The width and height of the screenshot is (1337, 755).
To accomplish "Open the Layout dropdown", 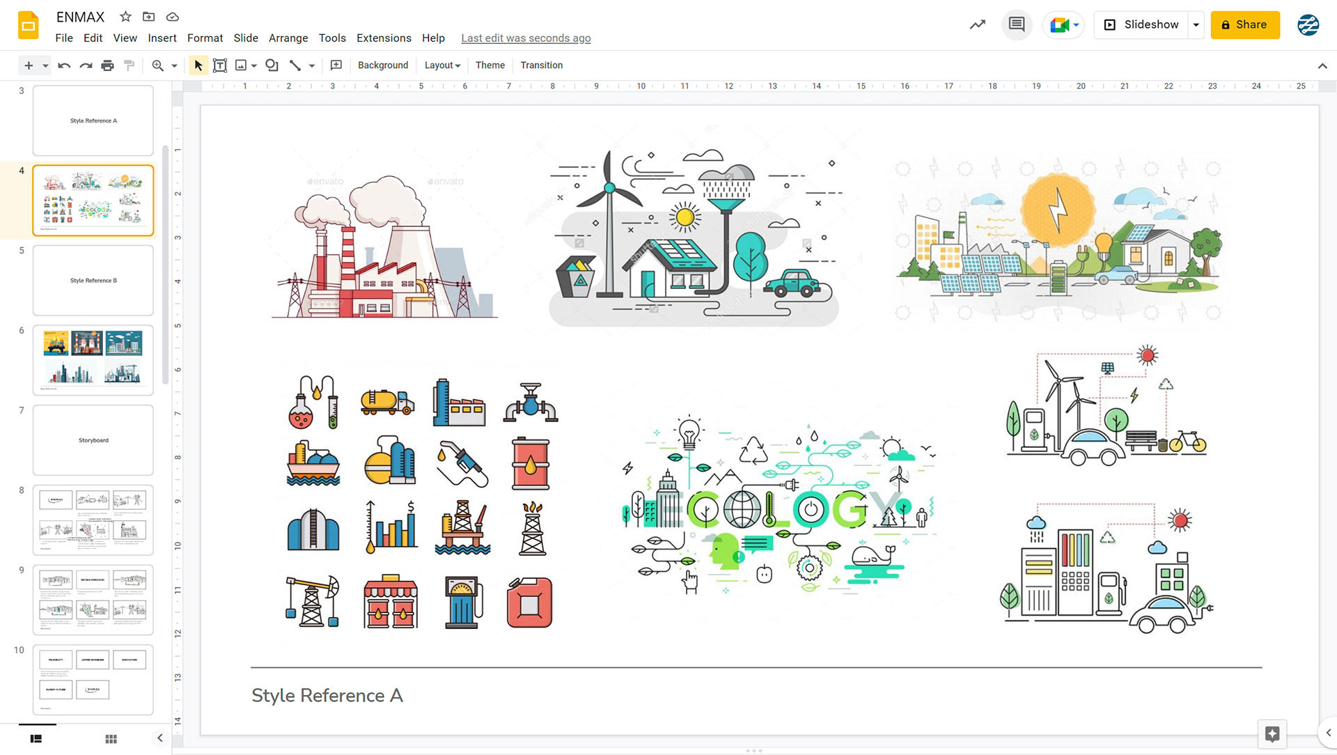I will tap(442, 65).
